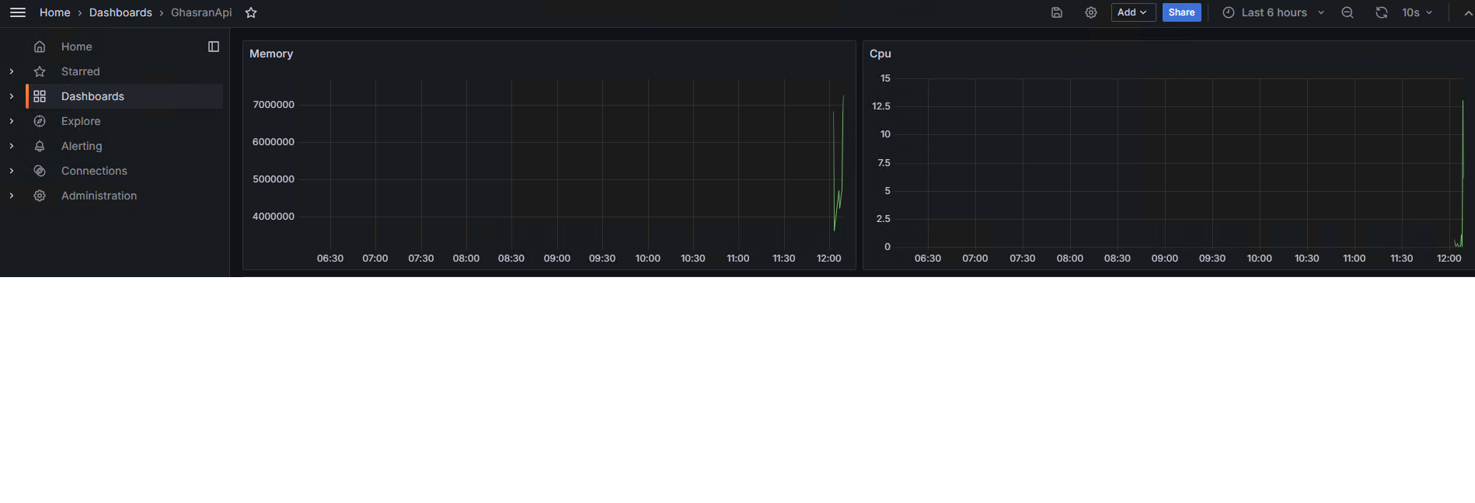
Task: Click the 10:00 x-axis label in Cpu panel
Action: click(x=1260, y=258)
